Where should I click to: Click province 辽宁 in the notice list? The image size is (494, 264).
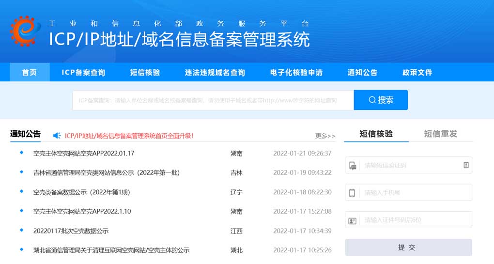tap(236, 192)
